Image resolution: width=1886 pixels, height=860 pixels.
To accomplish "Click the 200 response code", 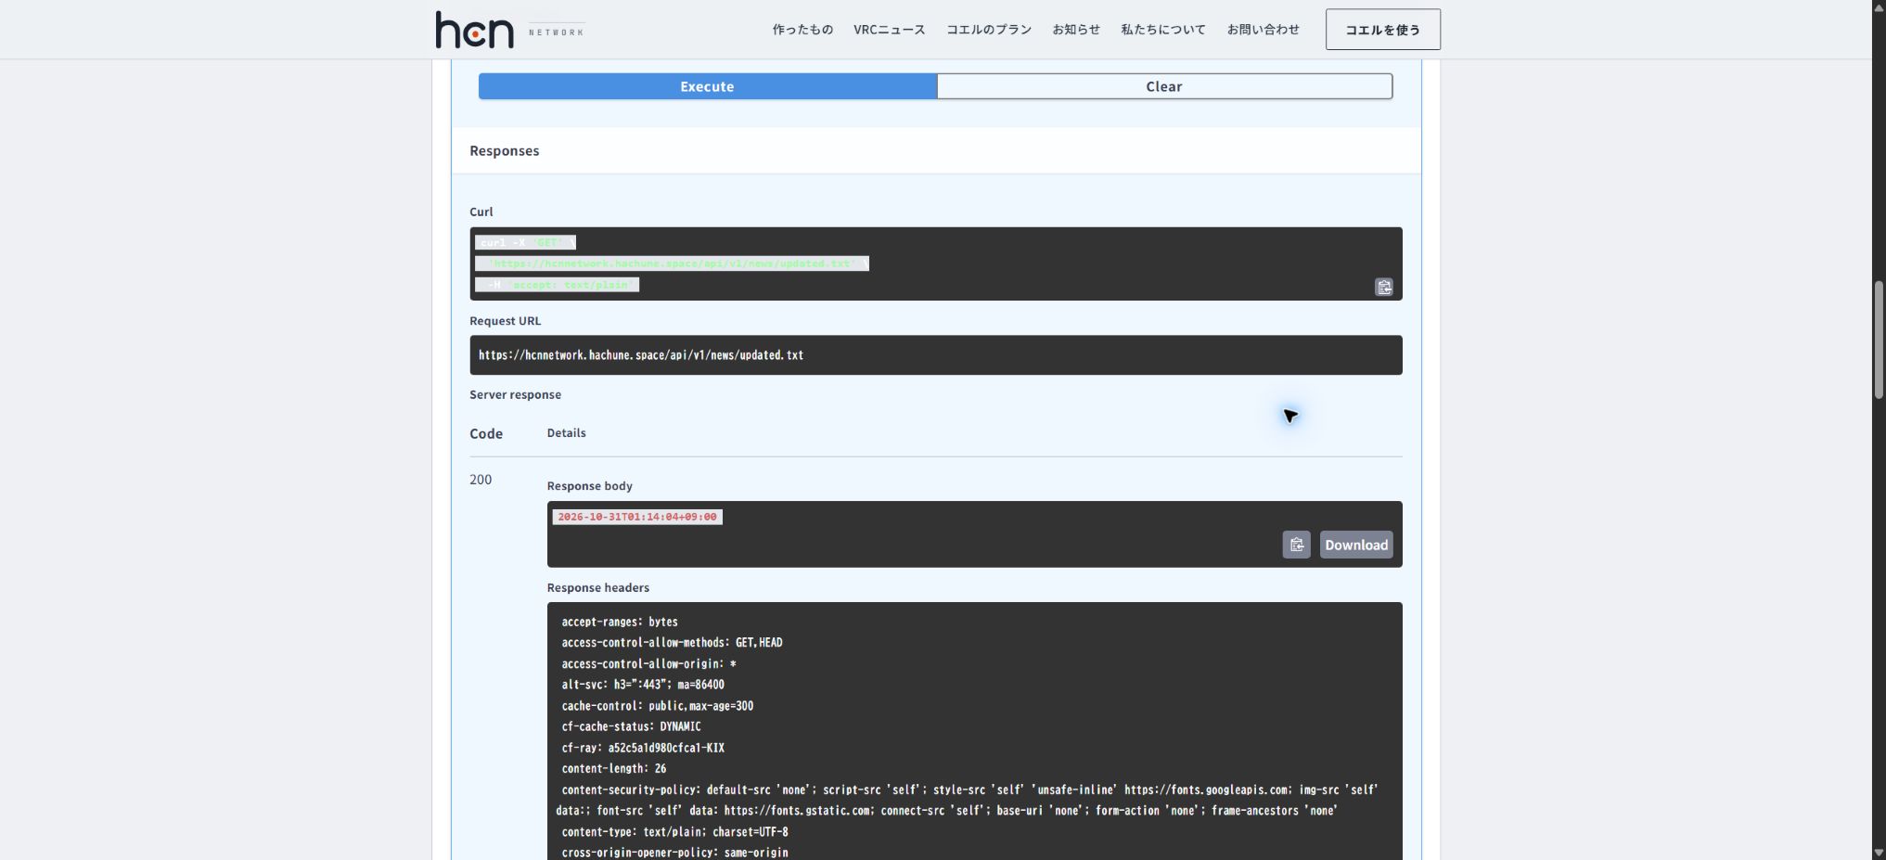I will pyautogui.click(x=481, y=480).
